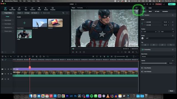Open the Audio library tab

coord(19,9)
